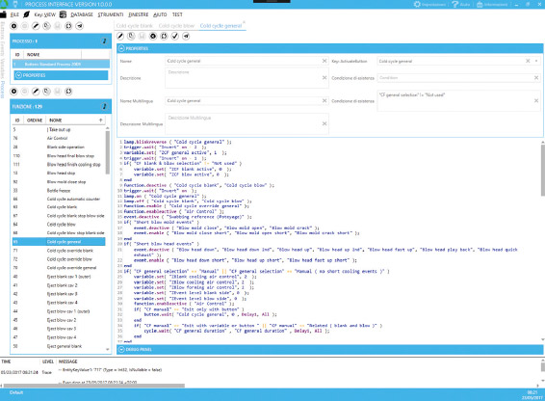Screen dimensions: 545x401
Task: Click the leaf icon beside Key: VIEW
Action: coord(26,14)
